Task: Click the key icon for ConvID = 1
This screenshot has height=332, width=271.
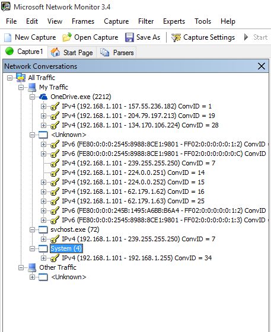Action: click(x=55, y=106)
